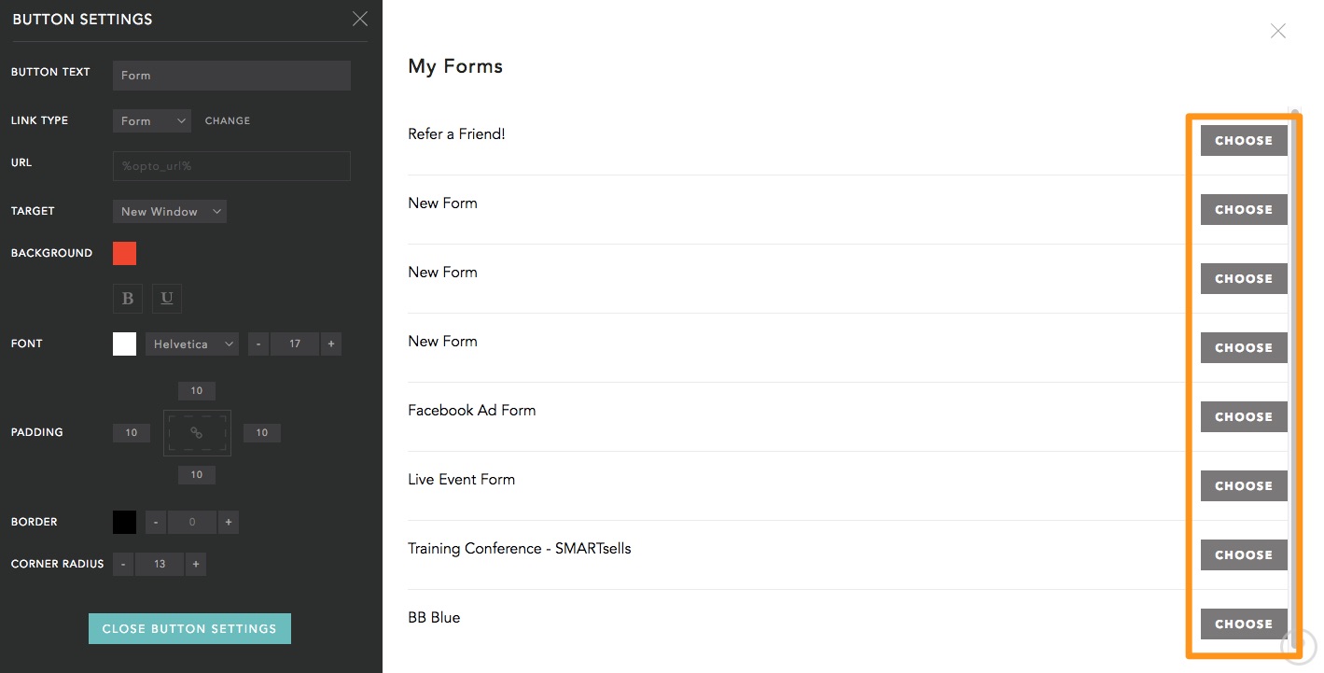Open the Target New Window dropdown
Screen dimensions: 1324x673
[170, 211]
